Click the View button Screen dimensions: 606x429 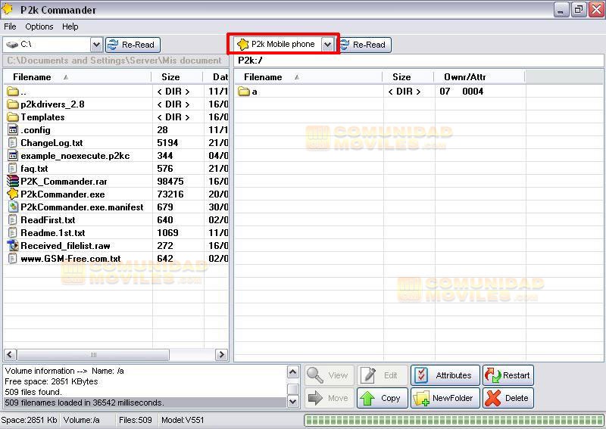(329, 375)
